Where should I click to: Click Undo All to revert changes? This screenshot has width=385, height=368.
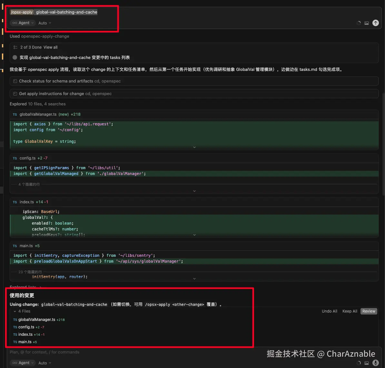[329, 311]
